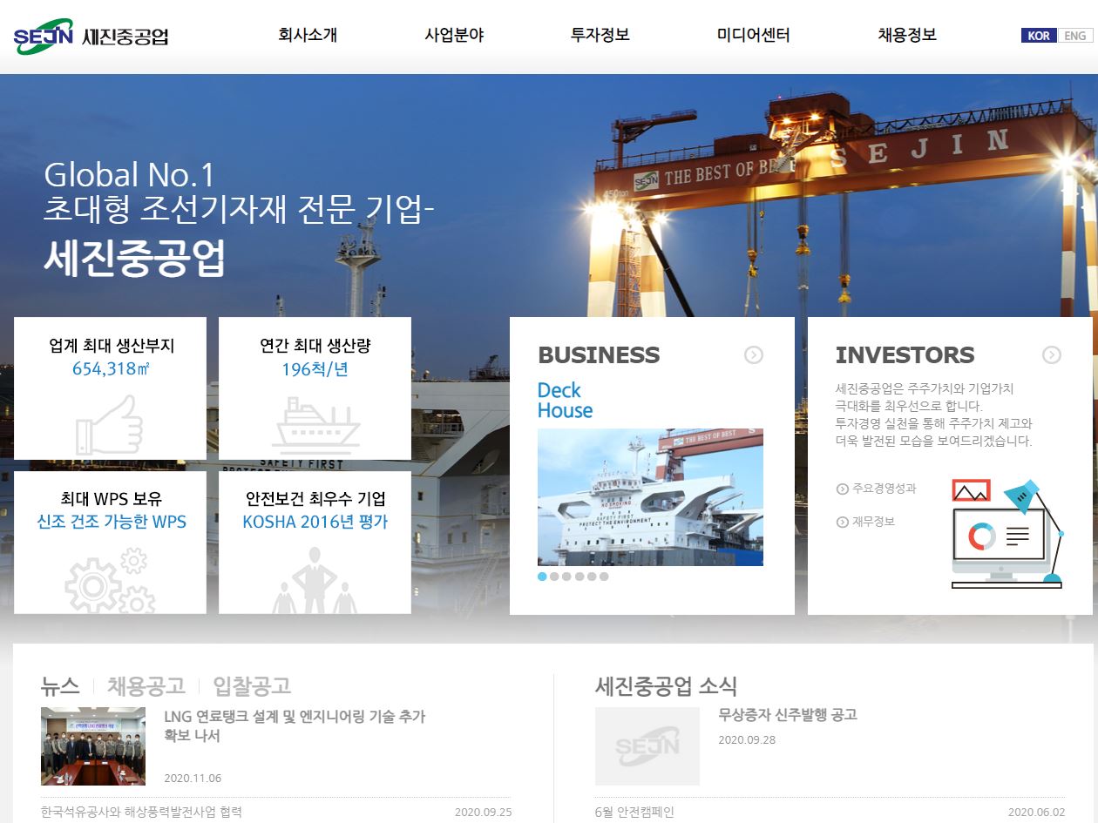The width and height of the screenshot is (1098, 823).
Task: Open the 투자정보 menu
Action: pyautogui.click(x=600, y=36)
